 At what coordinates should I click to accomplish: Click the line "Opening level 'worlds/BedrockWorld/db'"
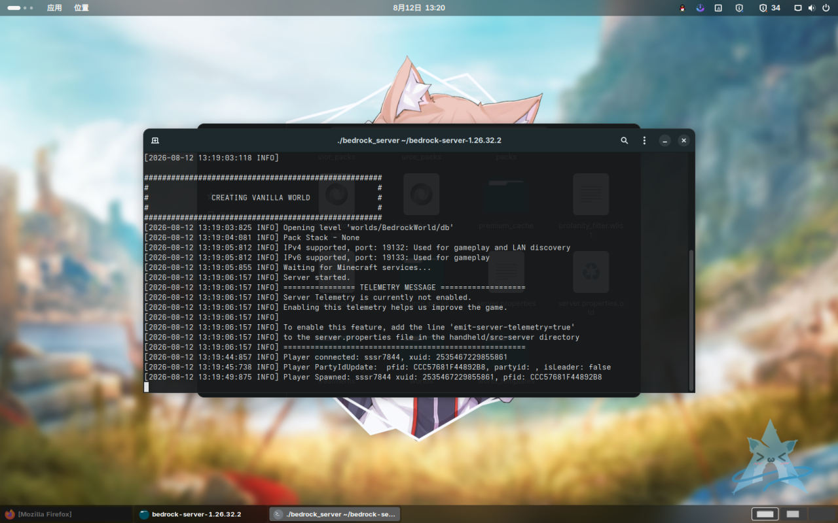tap(369, 228)
